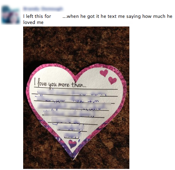Open the heart note photo attachment
This screenshot has height=170, width=175.
(x=76, y=98)
